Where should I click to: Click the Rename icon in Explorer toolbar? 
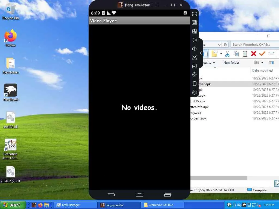tap(271, 54)
